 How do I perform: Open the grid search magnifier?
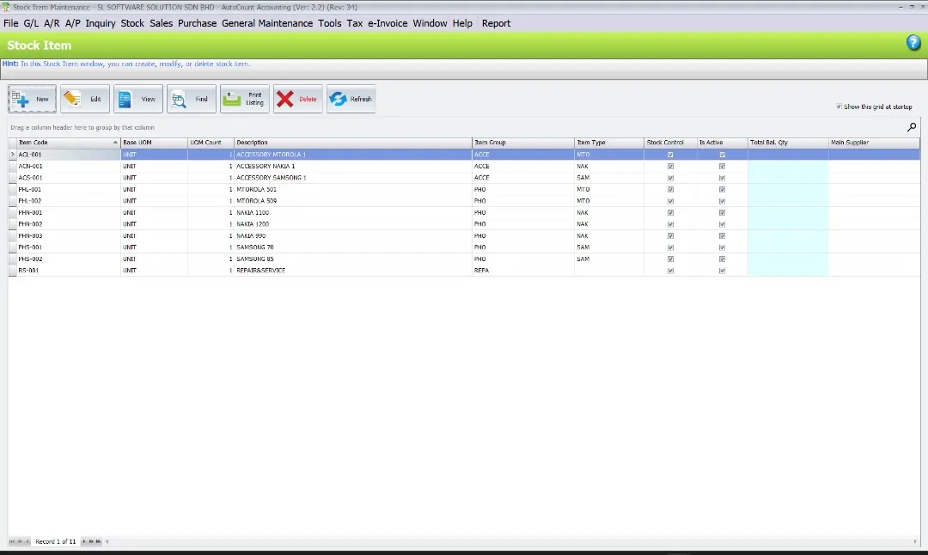(912, 126)
